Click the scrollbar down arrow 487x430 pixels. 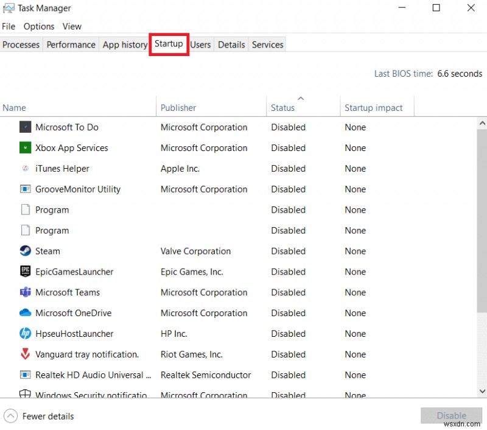point(482,392)
